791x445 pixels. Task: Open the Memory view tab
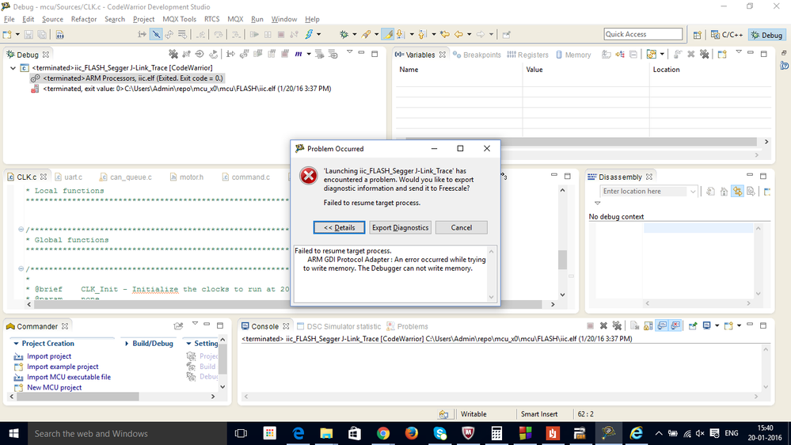coord(573,55)
